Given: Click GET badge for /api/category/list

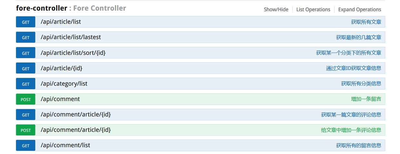Looking at the screenshot, I should pyautogui.click(x=26, y=84).
